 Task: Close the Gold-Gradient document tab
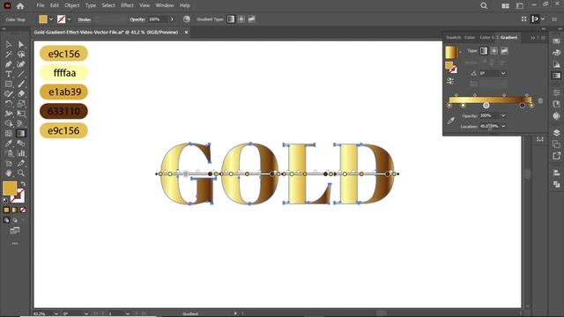(186, 33)
